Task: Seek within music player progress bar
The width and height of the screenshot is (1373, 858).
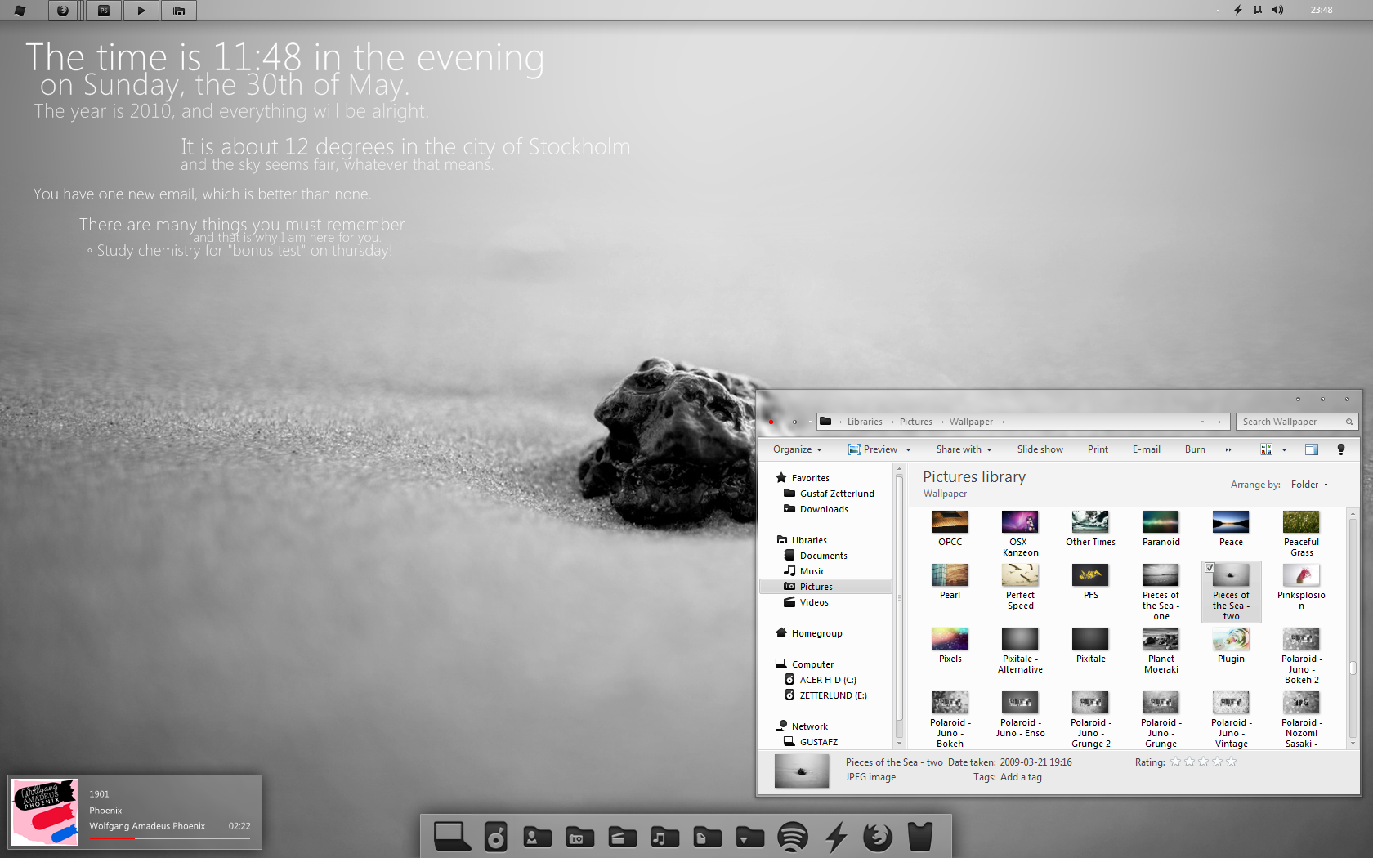Action: pos(170,838)
